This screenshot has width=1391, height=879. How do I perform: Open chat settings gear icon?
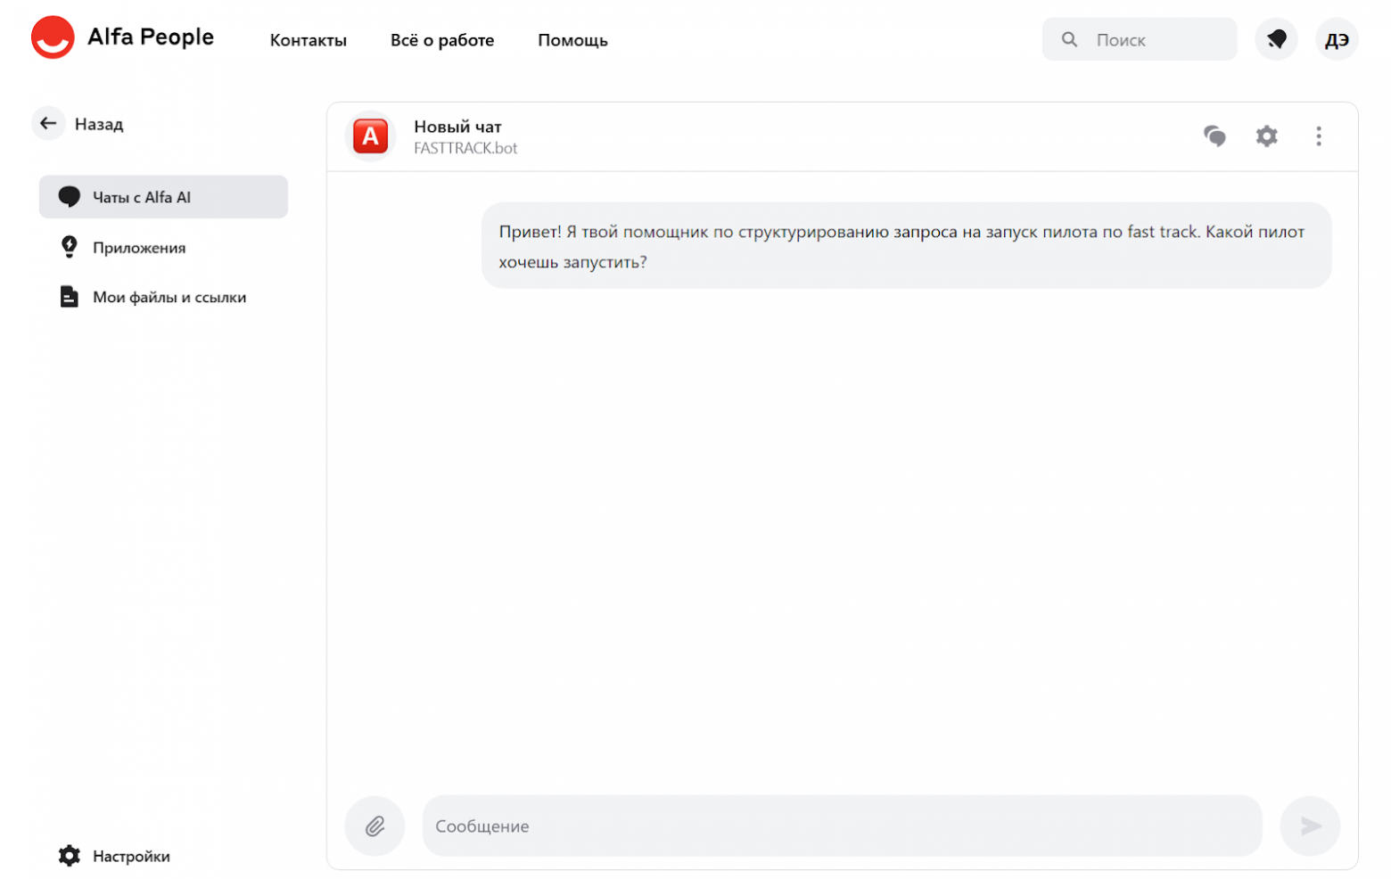point(1266,136)
